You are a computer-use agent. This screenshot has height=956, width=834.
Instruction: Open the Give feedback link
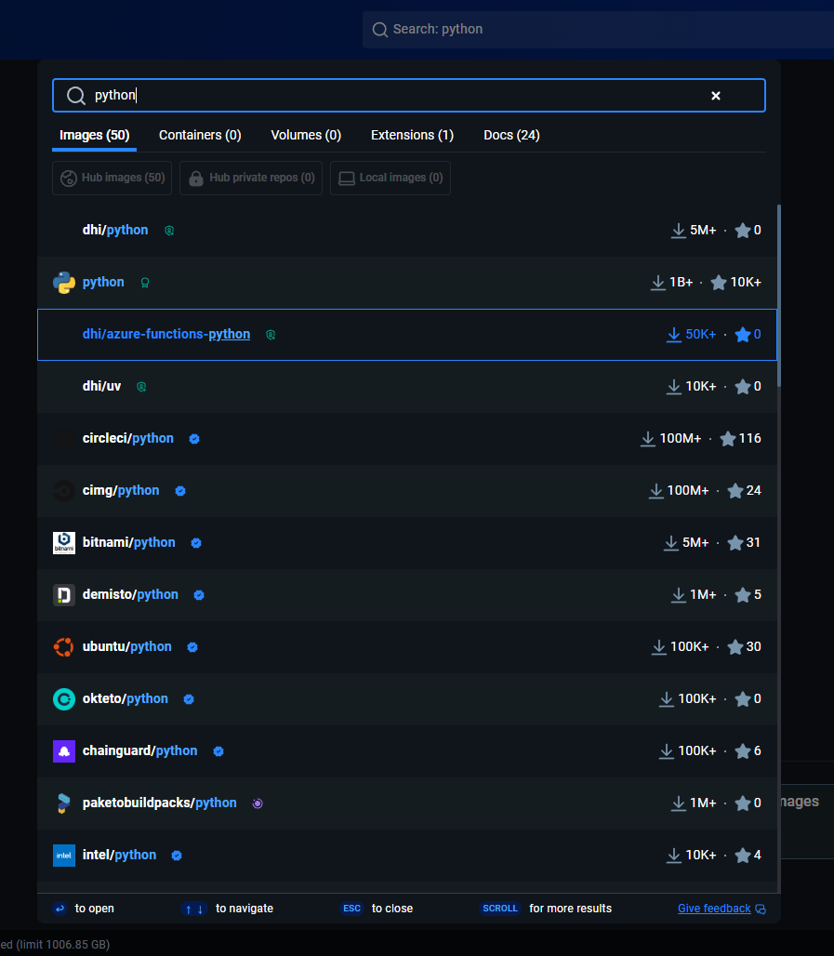(x=714, y=909)
